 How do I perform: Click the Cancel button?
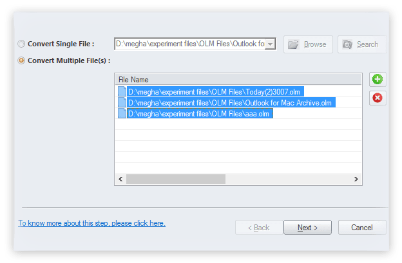pyautogui.click(x=362, y=228)
